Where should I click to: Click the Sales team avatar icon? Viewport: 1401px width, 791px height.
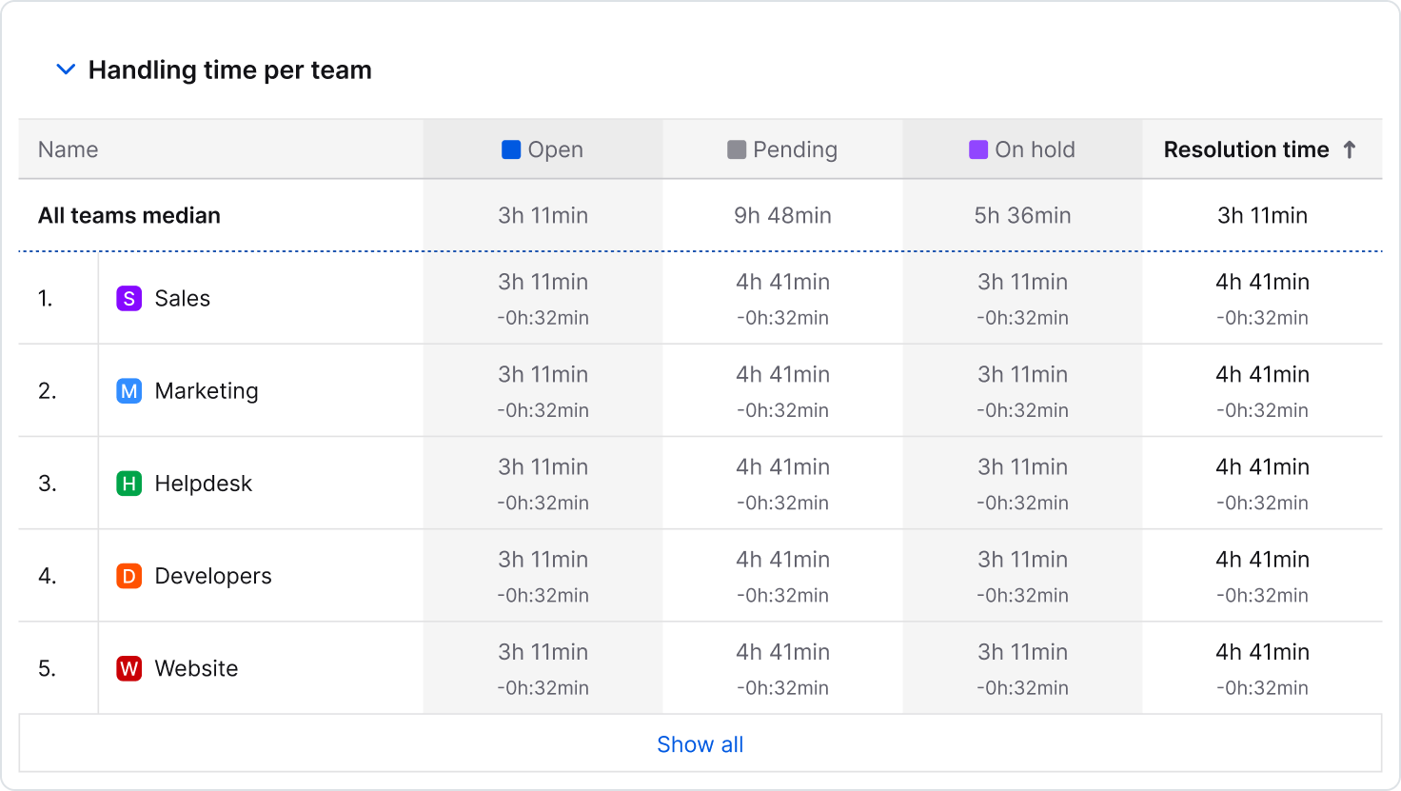[128, 298]
